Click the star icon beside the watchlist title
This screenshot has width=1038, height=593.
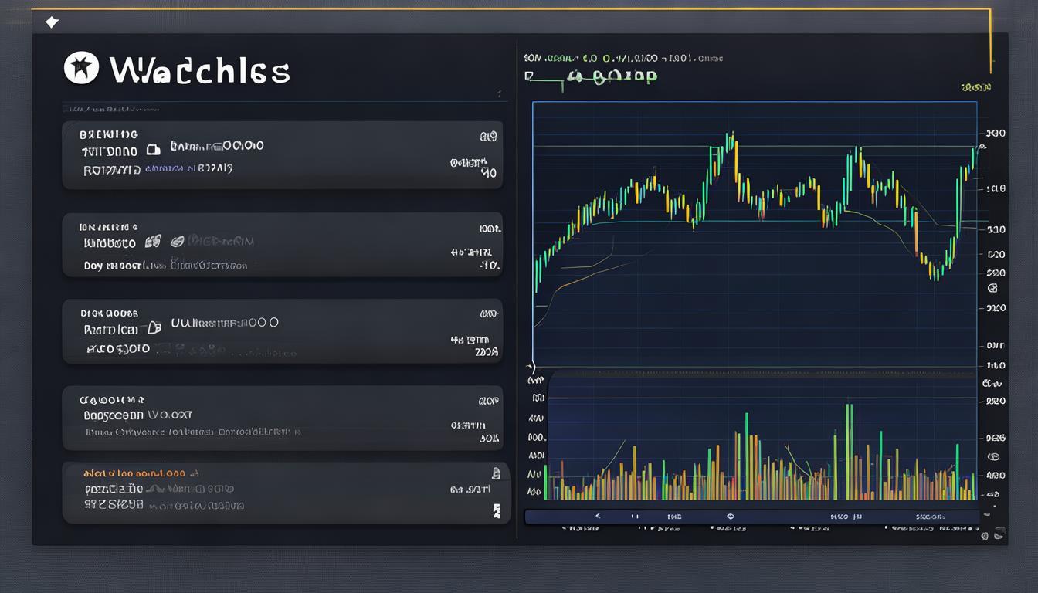(x=81, y=69)
